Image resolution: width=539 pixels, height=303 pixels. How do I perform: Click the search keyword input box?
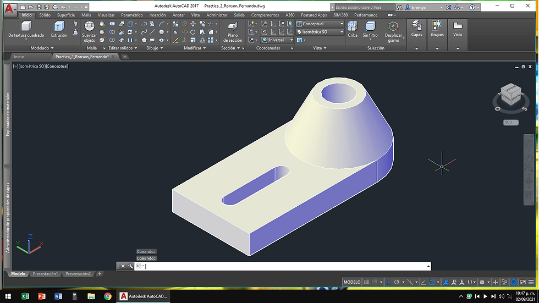(x=364, y=7)
